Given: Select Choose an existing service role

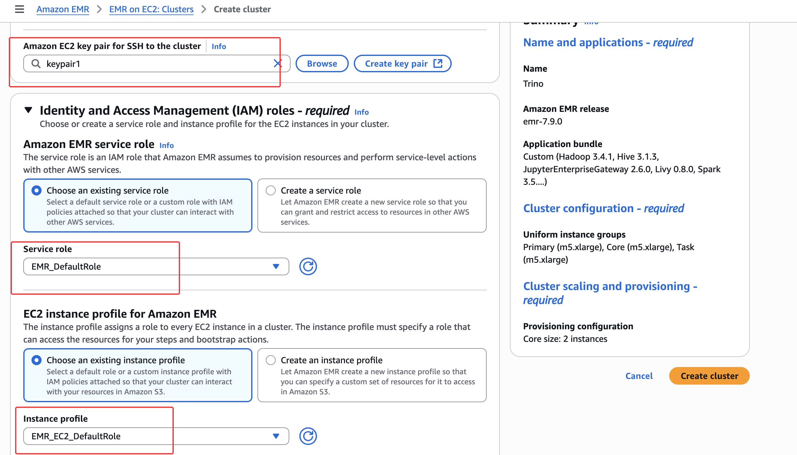Looking at the screenshot, I should click(x=138, y=206).
